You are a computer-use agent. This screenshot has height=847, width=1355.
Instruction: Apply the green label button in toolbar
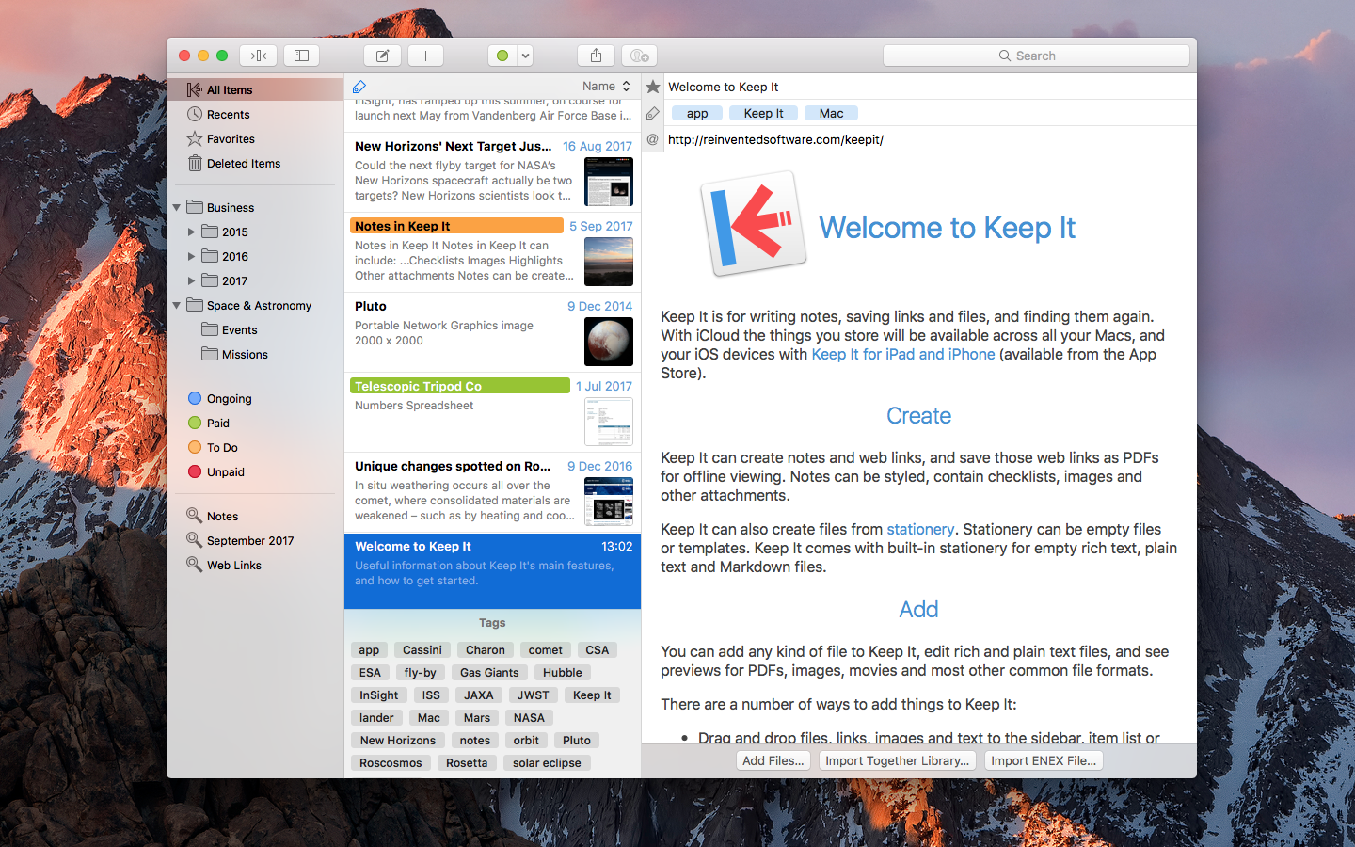pos(502,56)
